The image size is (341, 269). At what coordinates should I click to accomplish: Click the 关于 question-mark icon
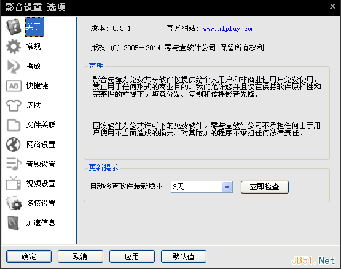tap(14, 27)
